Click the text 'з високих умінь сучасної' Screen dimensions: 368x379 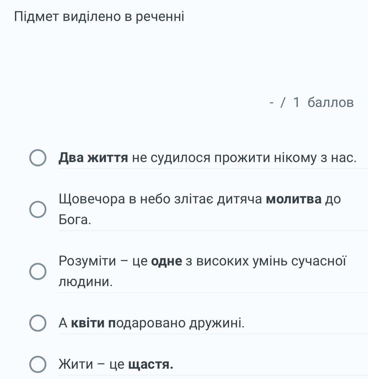(266, 261)
